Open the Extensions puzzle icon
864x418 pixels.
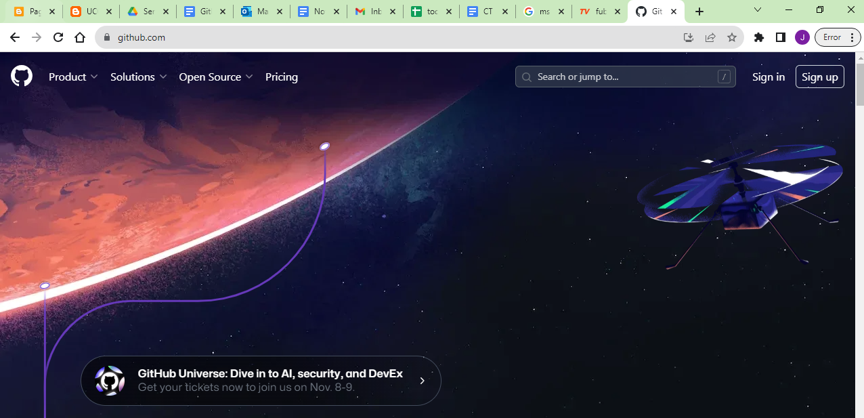tap(759, 37)
